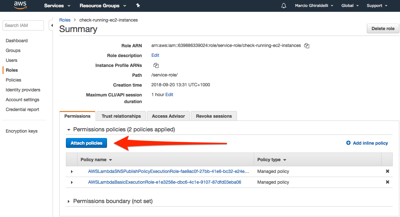
Task: Open the AWSLambdaBasicExecutionRole policy link
Action: [165, 182]
